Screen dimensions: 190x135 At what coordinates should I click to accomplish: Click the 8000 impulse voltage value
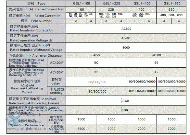(x=126, y=48)
